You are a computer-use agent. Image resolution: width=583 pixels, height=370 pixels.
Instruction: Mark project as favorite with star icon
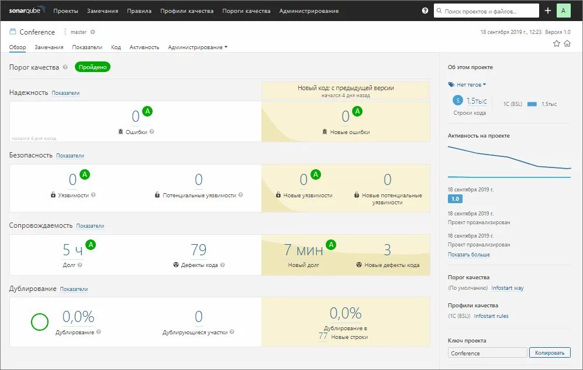(x=557, y=43)
